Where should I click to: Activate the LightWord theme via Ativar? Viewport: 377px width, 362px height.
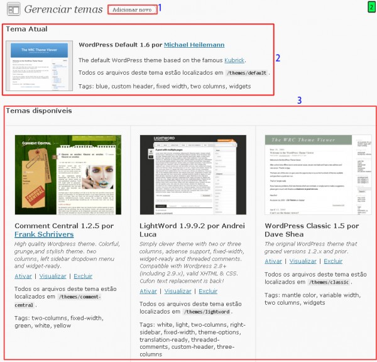click(x=148, y=291)
